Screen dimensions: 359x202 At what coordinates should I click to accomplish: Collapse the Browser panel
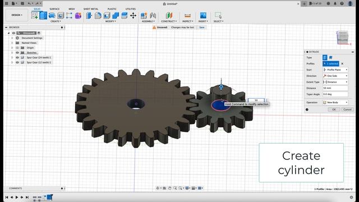pos(6,27)
